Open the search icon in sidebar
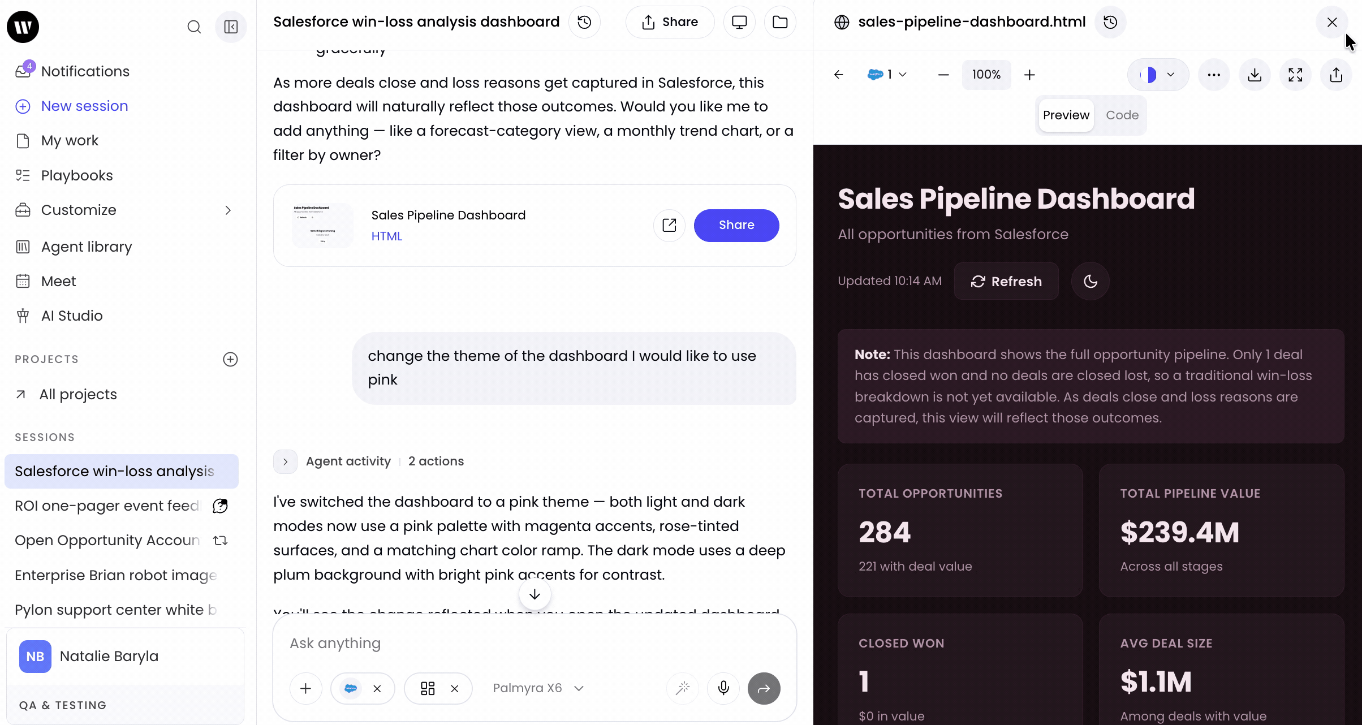The image size is (1362, 725). coord(194,27)
